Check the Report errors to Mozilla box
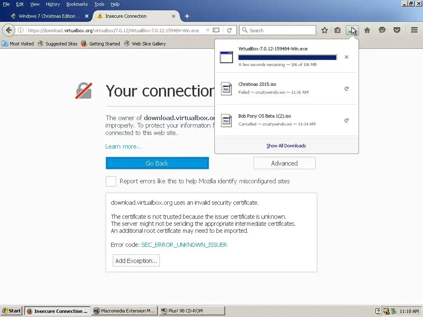Screen dimensions: 423x317 click(111, 182)
